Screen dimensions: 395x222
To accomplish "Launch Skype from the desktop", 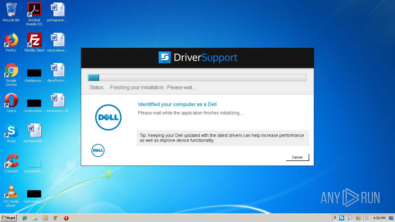I will [x=11, y=133].
